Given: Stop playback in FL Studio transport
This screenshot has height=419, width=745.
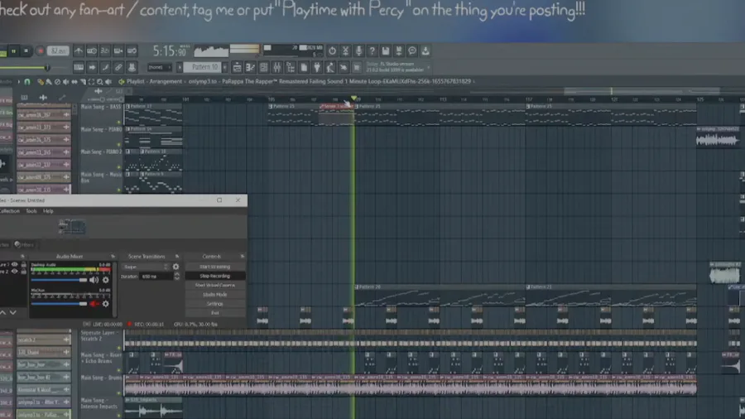Looking at the screenshot, I should click(x=26, y=51).
